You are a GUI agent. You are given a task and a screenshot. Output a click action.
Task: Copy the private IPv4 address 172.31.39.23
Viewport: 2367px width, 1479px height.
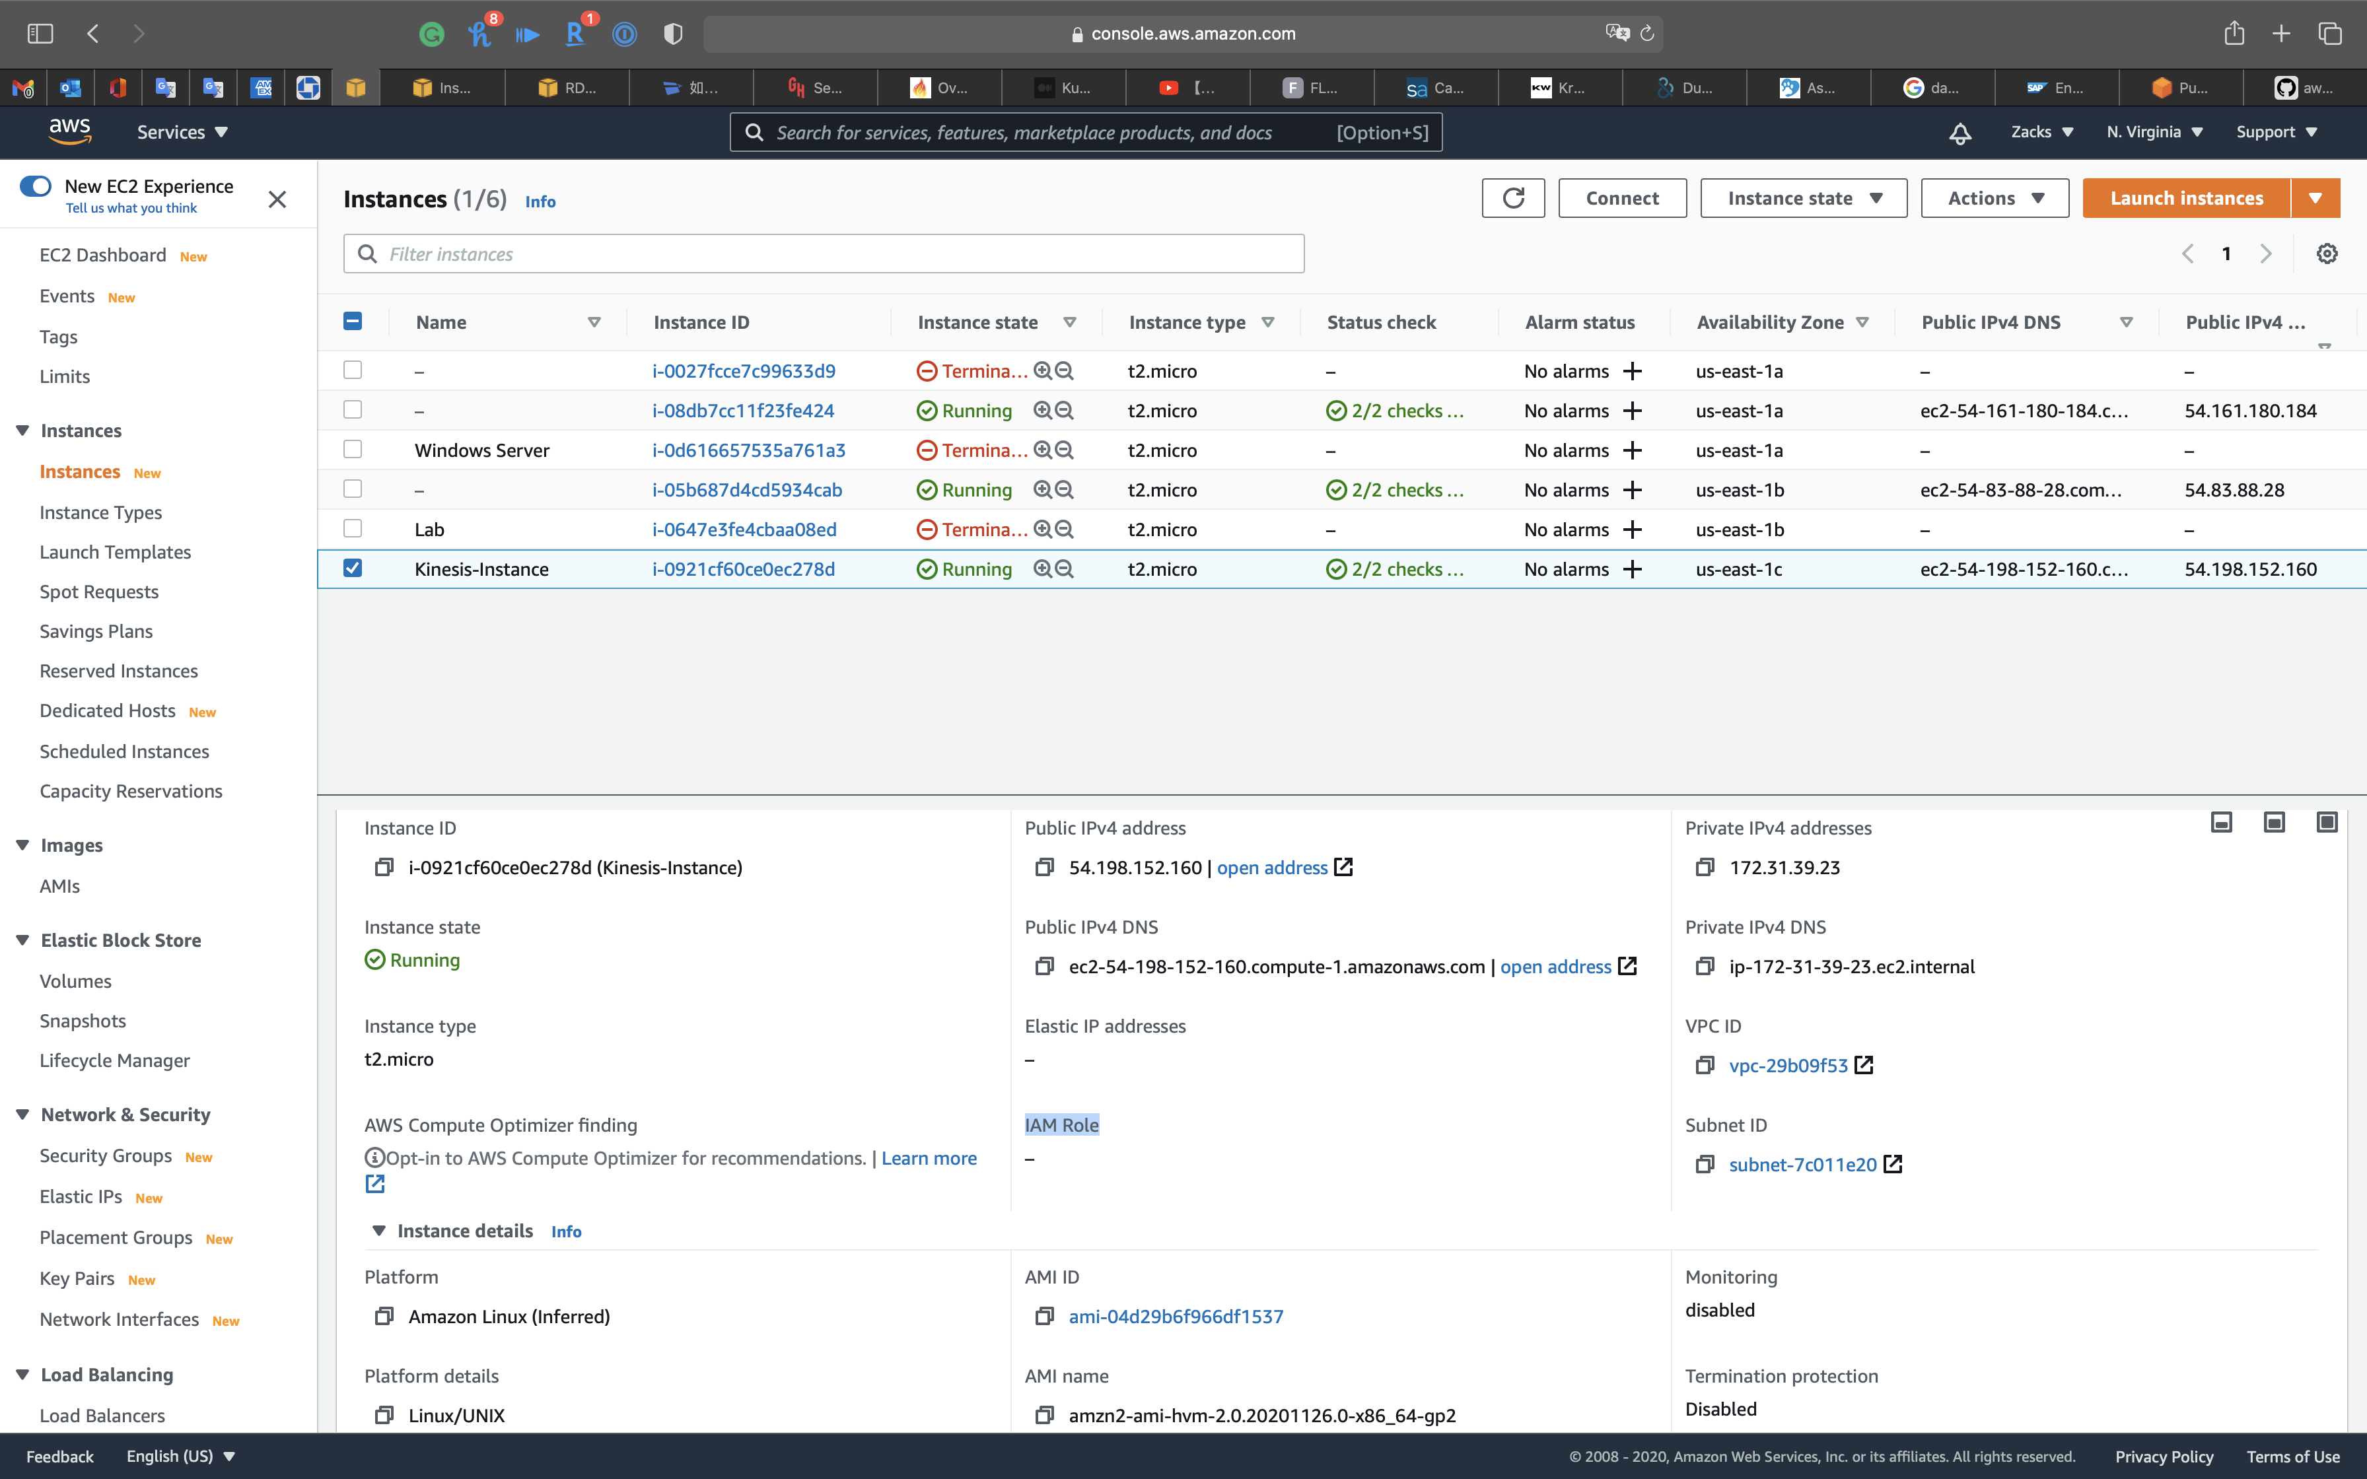click(1705, 868)
